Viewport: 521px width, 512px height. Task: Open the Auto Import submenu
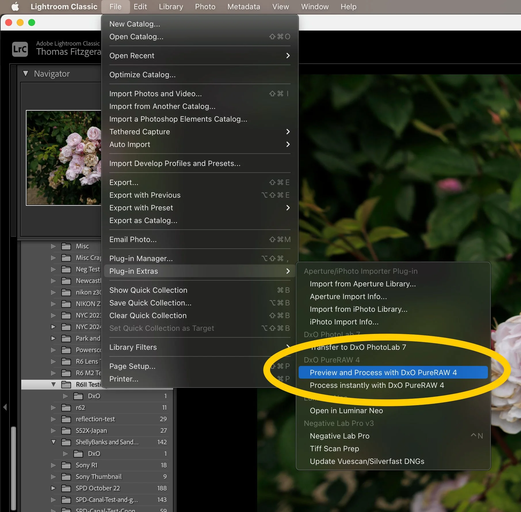(x=200, y=144)
